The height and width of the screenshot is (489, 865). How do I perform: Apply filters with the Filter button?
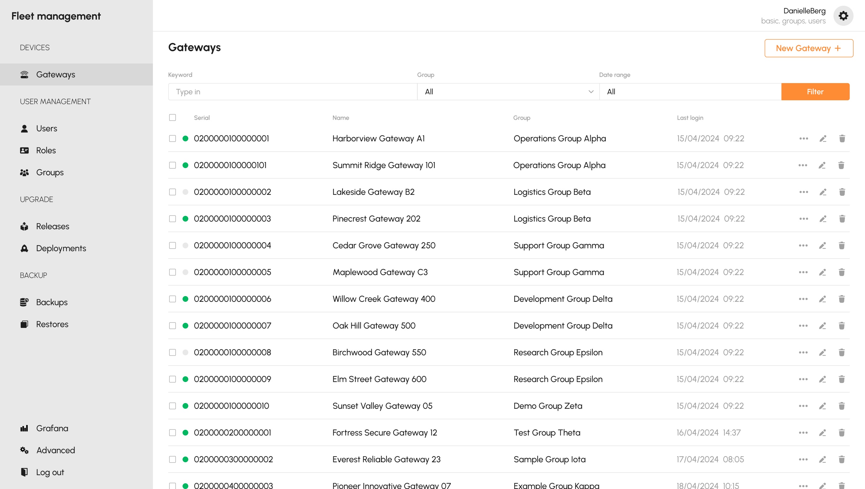click(815, 92)
